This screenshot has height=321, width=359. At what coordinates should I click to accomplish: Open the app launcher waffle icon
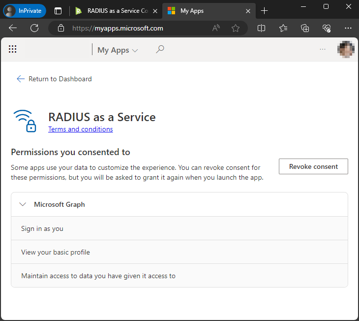click(x=13, y=49)
